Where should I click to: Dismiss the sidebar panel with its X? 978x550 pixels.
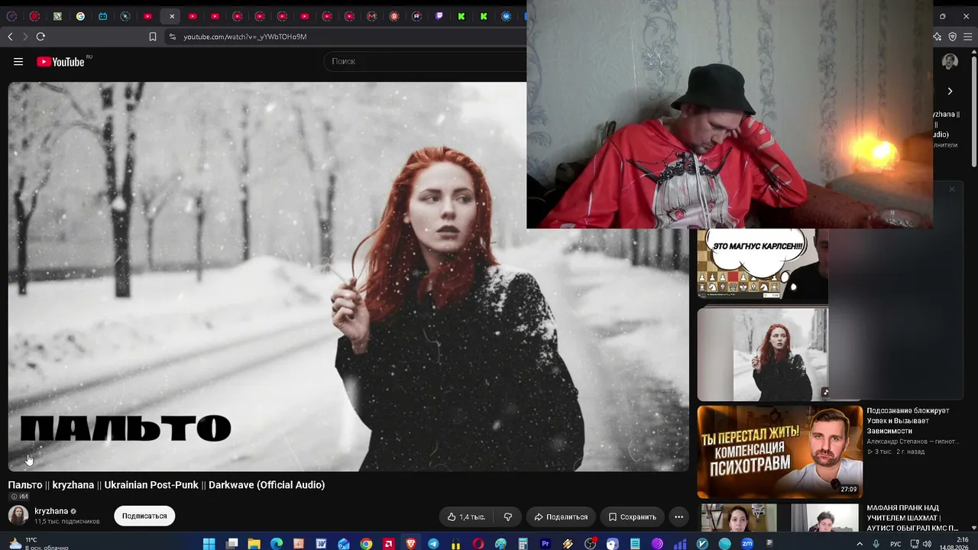(x=952, y=189)
